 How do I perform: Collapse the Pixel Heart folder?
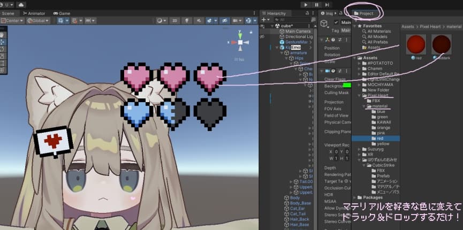click(x=359, y=95)
